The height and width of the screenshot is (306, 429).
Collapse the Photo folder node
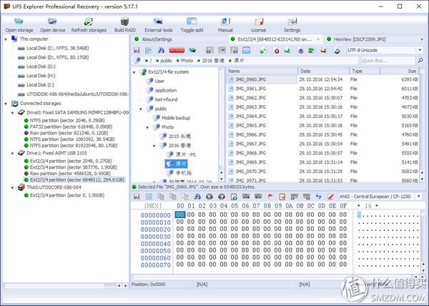pyautogui.click(x=147, y=127)
